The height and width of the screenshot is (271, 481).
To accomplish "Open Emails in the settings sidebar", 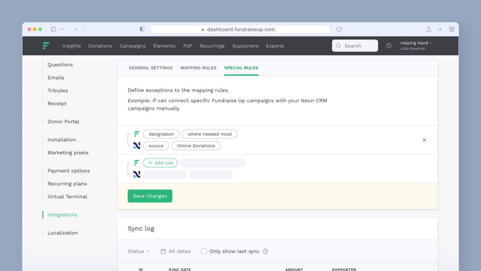I will [56, 77].
